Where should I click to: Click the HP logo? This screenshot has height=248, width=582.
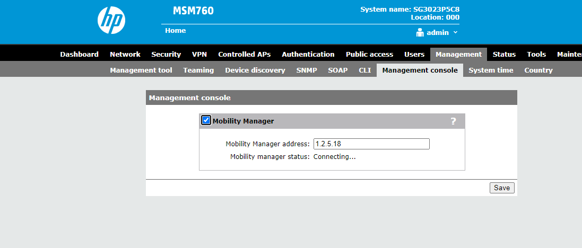coord(111,20)
